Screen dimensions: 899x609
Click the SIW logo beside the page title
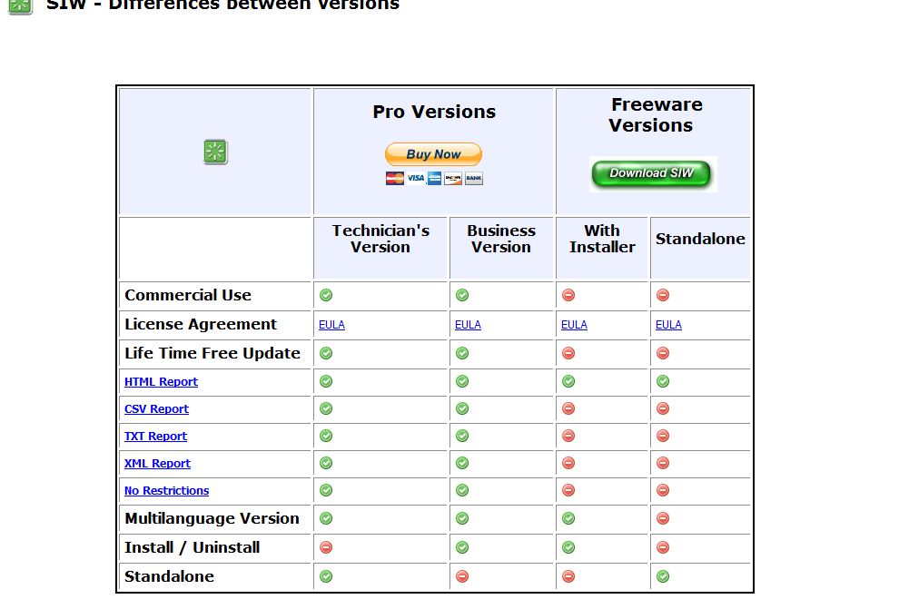(21, 5)
